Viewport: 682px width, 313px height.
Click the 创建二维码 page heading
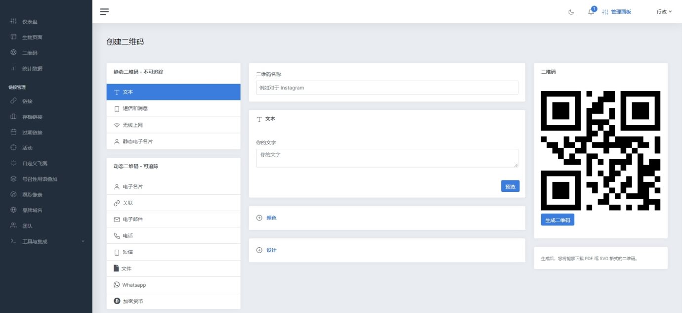pyautogui.click(x=125, y=42)
